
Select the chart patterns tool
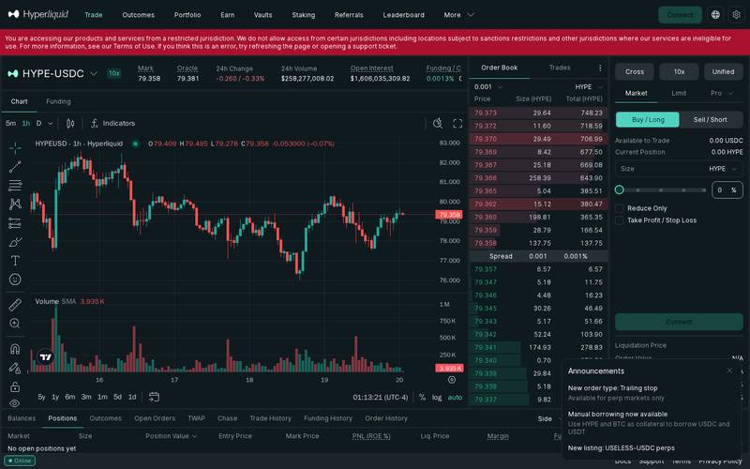[15, 204]
